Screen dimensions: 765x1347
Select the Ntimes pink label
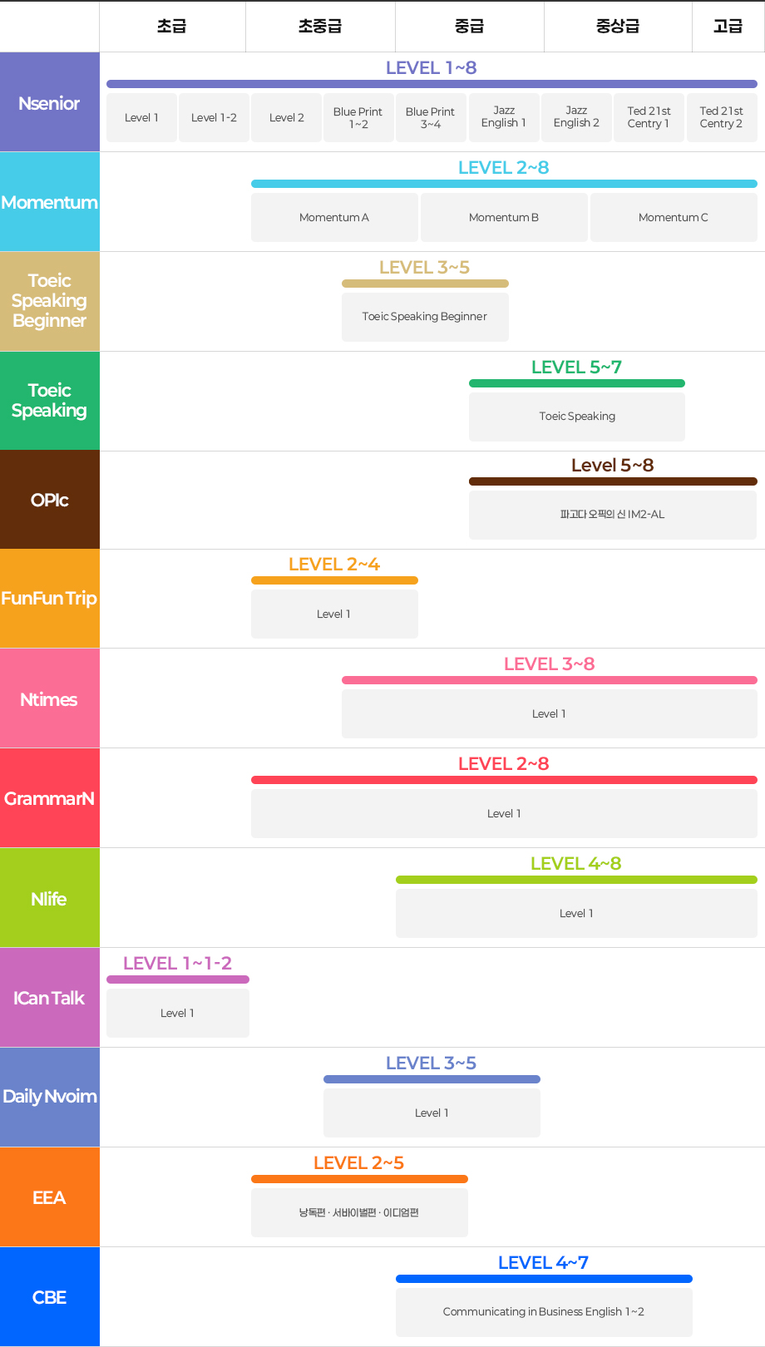click(x=50, y=698)
